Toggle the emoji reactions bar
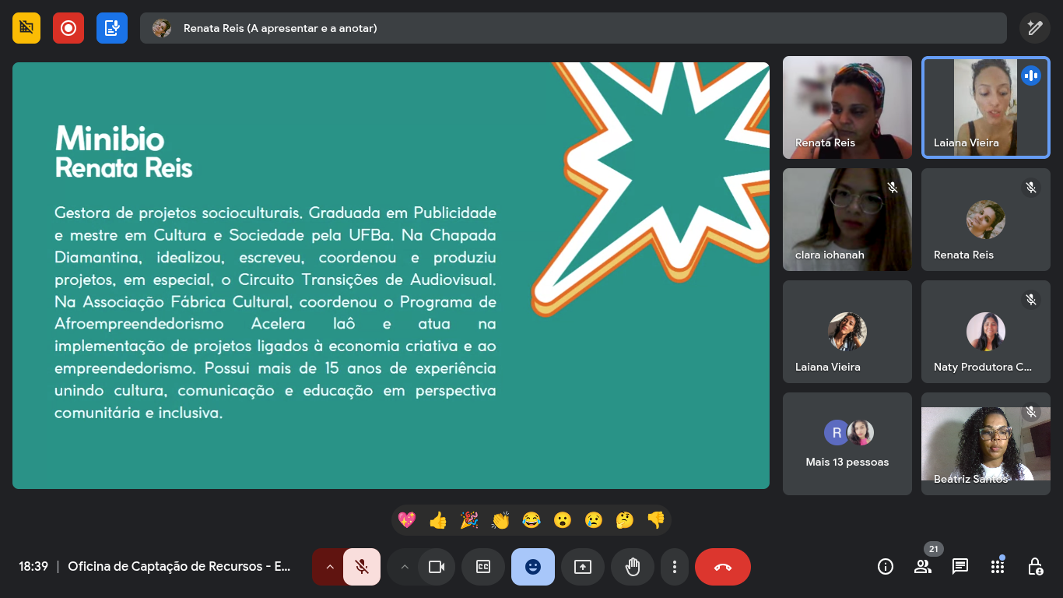This screenshot has width=1063, height=598. point(533,567)
